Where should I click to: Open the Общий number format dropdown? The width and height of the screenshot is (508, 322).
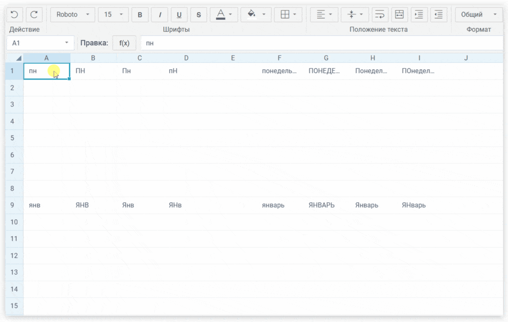pyautogui.click(x=478, y=15)
